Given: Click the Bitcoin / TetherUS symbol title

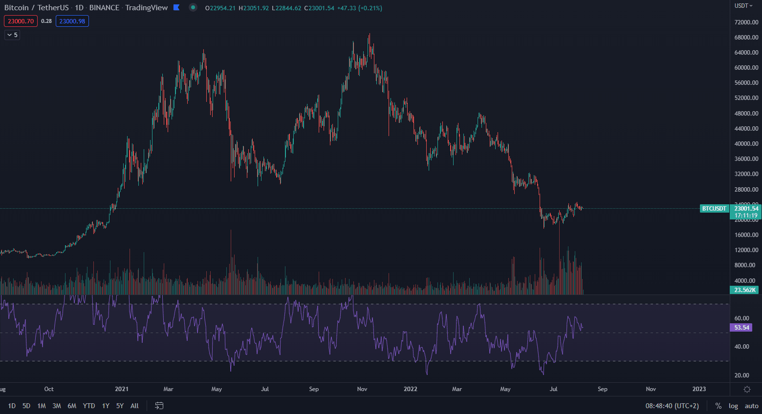Looking at the screenshot, I should (x=37, y=8).
